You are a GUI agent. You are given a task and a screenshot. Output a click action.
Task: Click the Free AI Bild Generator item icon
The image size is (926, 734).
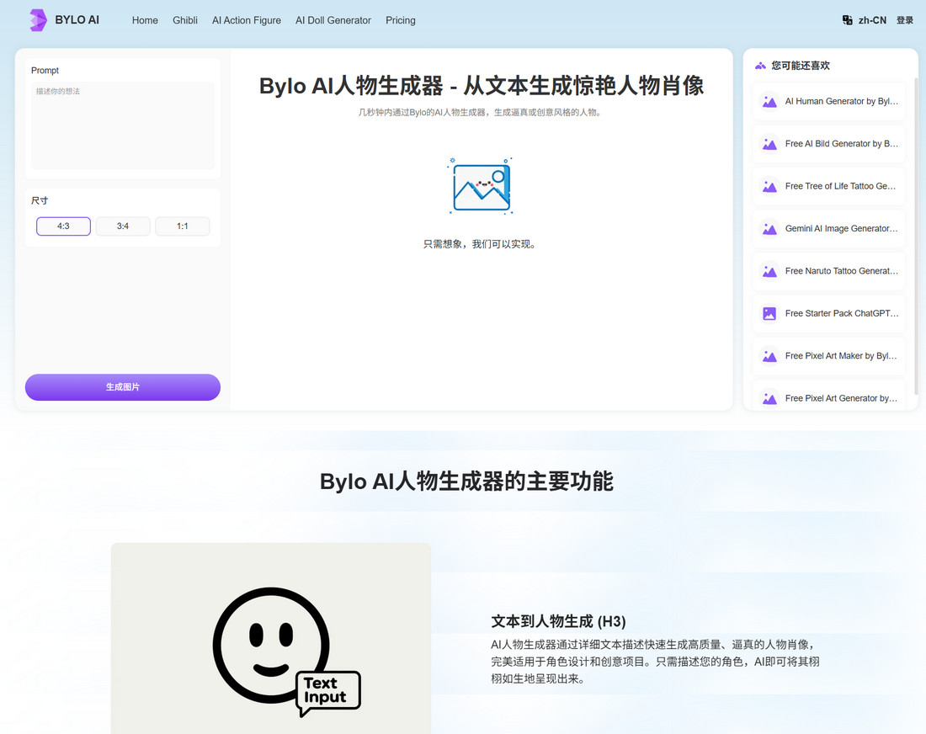coord(769,144)
